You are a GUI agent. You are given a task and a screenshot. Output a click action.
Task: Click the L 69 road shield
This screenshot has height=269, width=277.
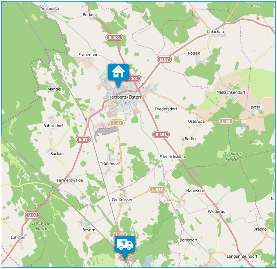(226, 121)
